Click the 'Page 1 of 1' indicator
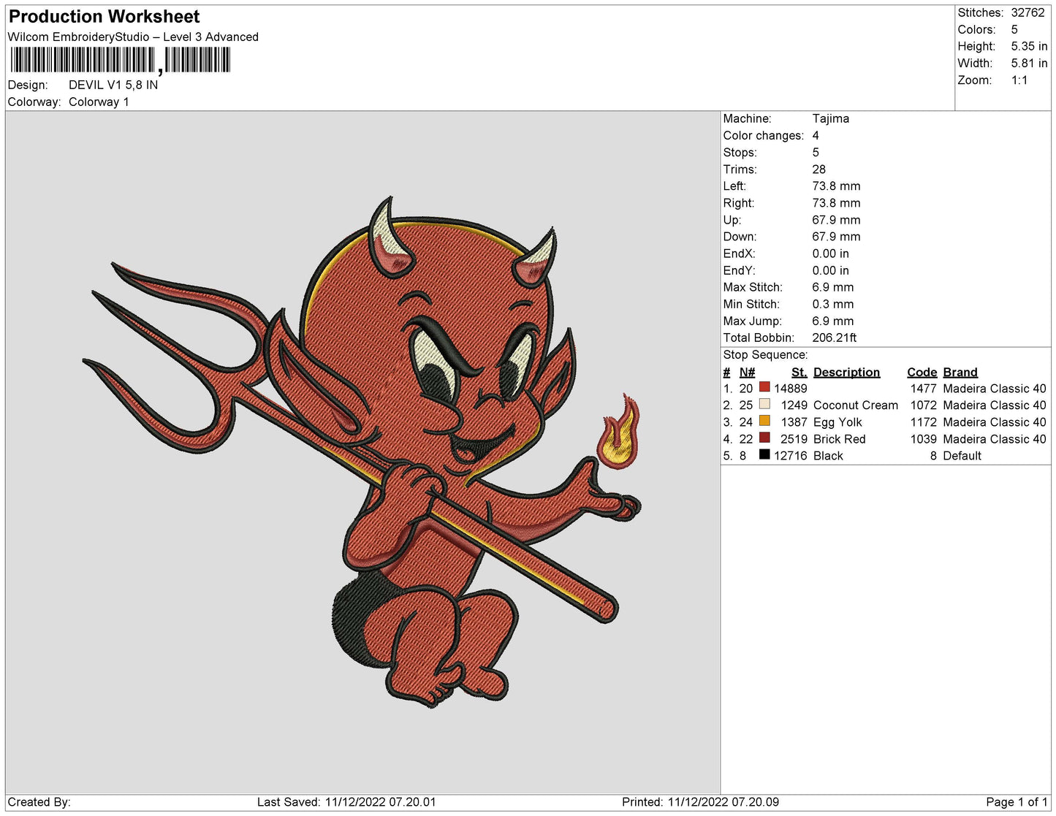 (1017, 802)
